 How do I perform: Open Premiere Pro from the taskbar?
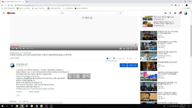coord(46,106)
